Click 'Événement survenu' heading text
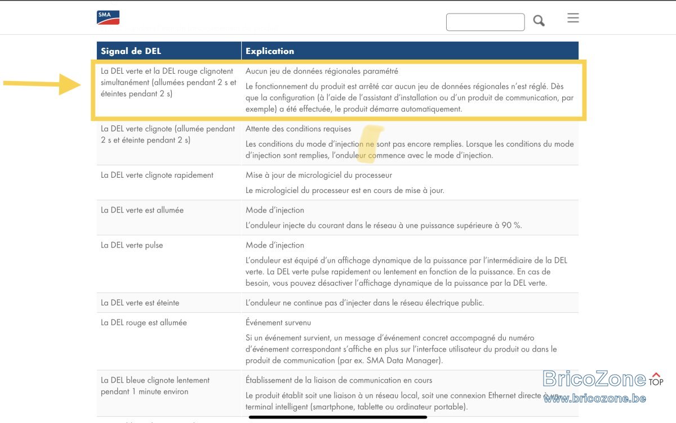The height and width of the screenshot is (423, 676). 278,323
